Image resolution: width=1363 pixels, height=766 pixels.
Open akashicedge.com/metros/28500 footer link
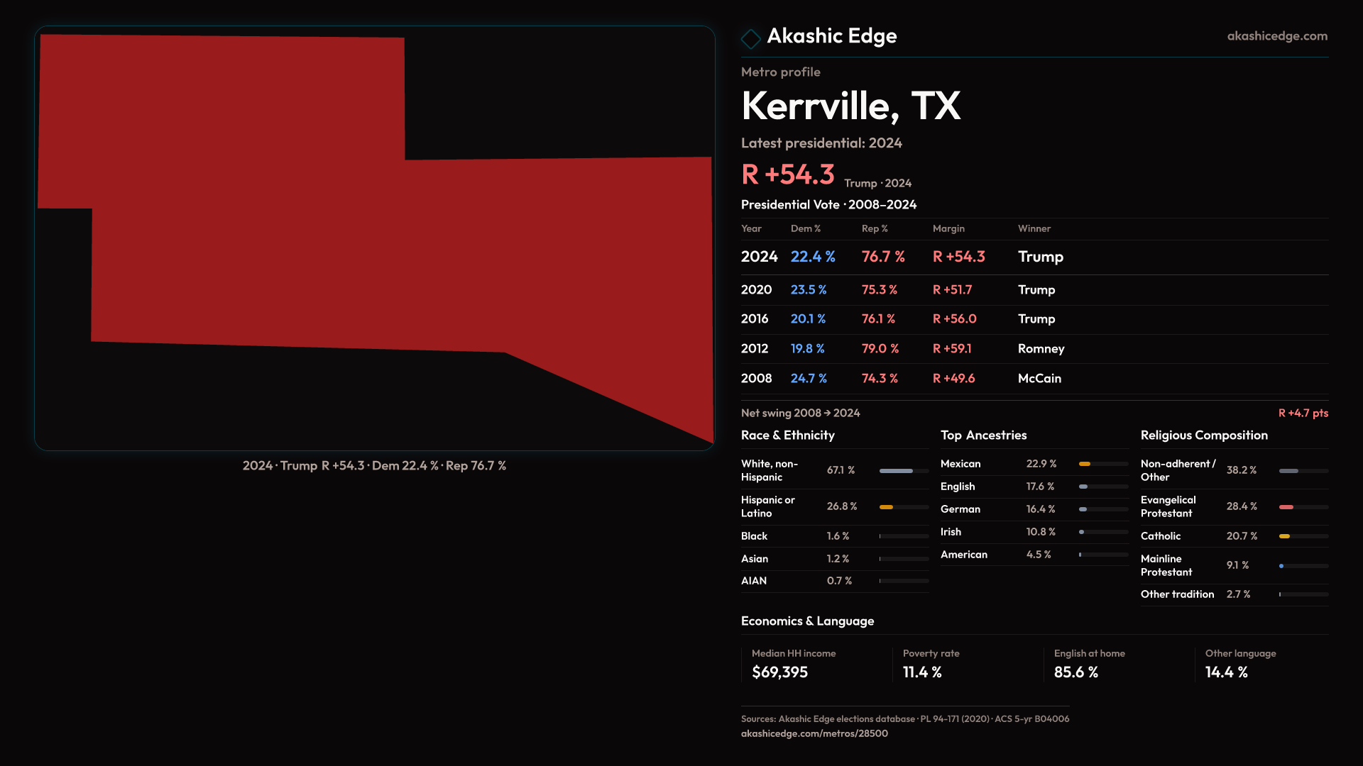click(x=814, y=733)
